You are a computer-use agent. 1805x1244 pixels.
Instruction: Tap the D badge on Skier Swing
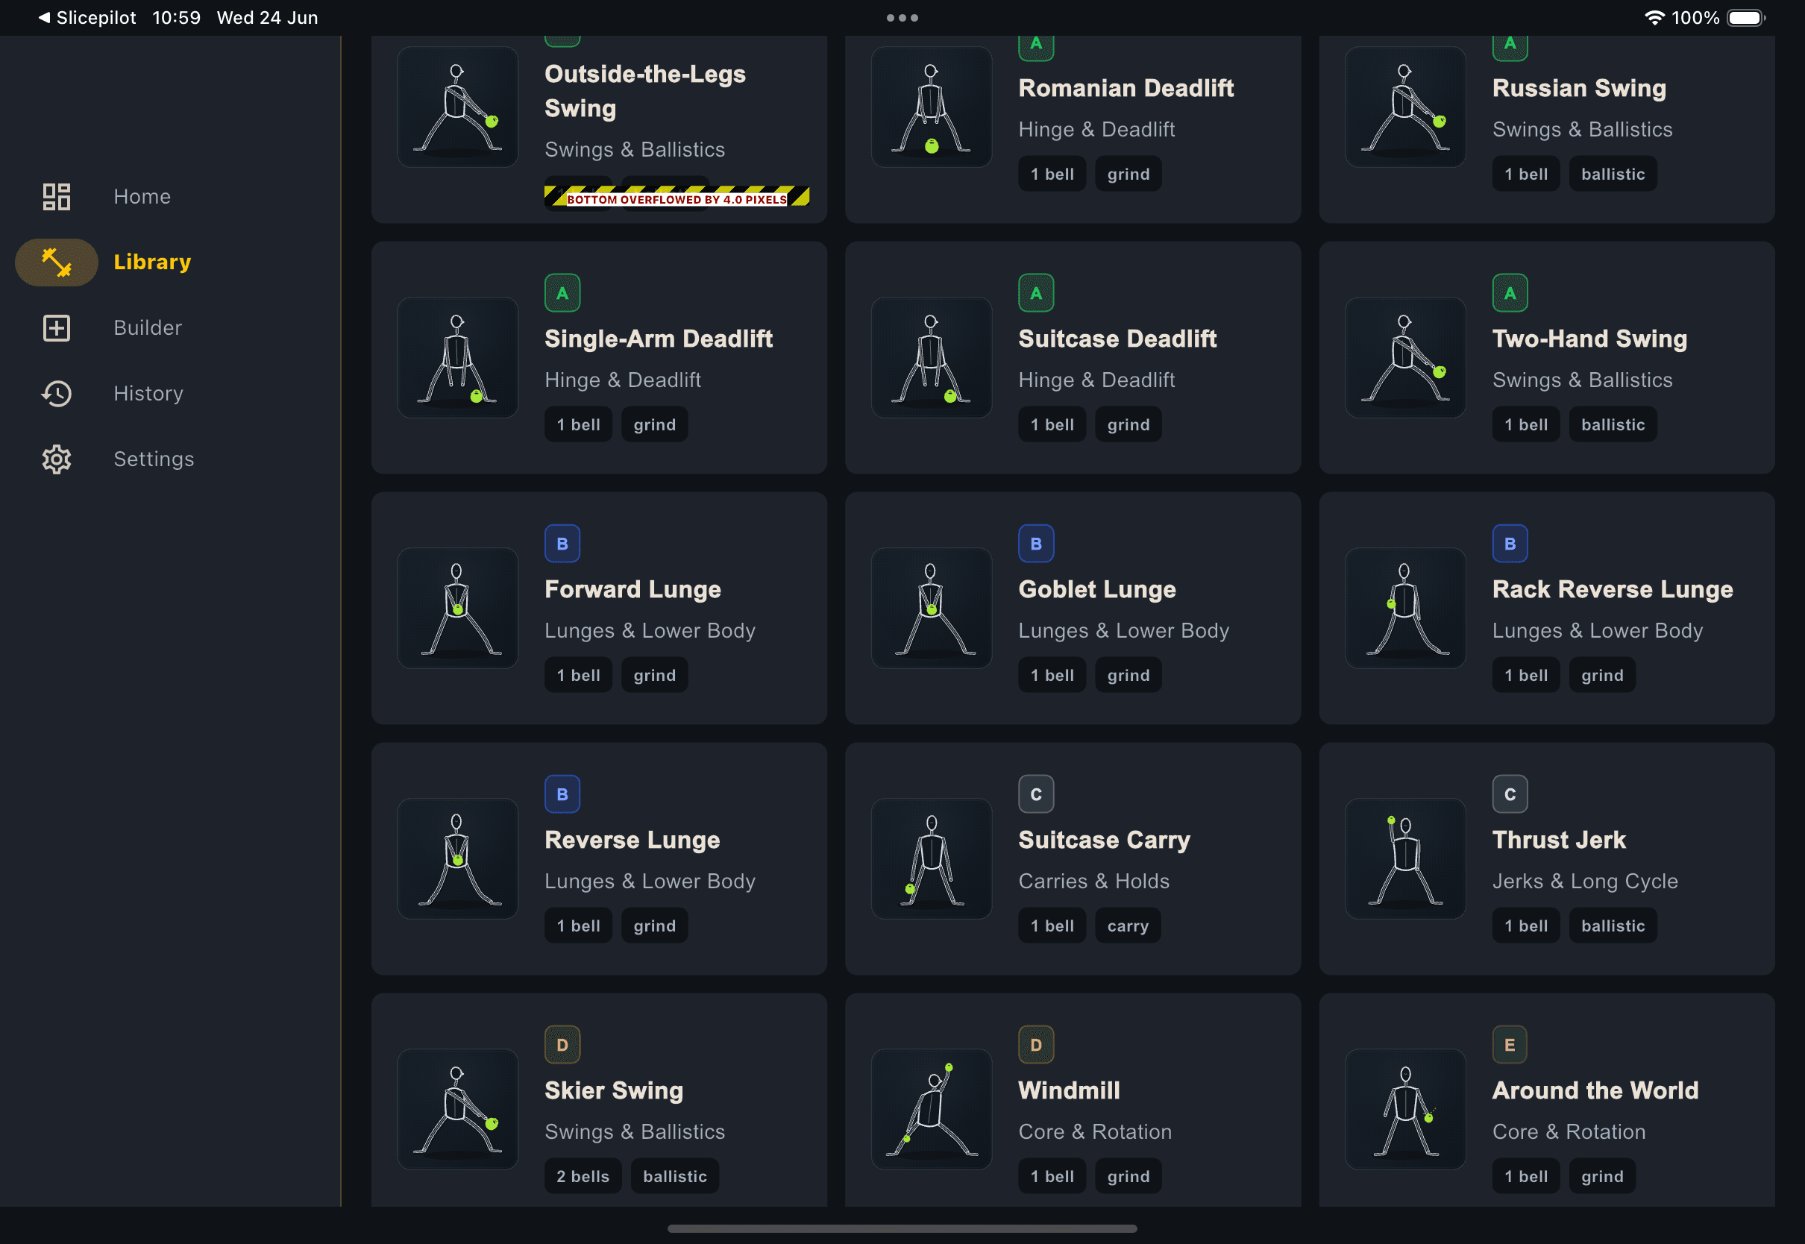click(562, 1044)
